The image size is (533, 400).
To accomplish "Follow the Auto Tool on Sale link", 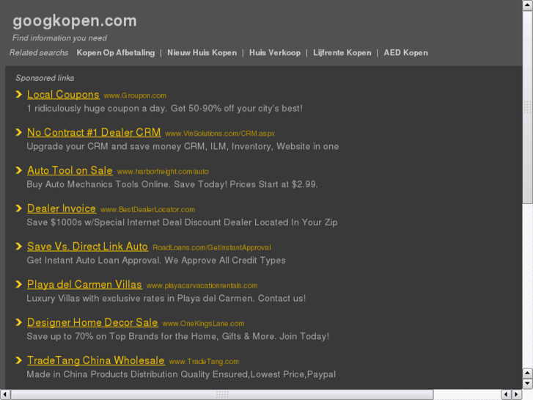I will 70,170.
